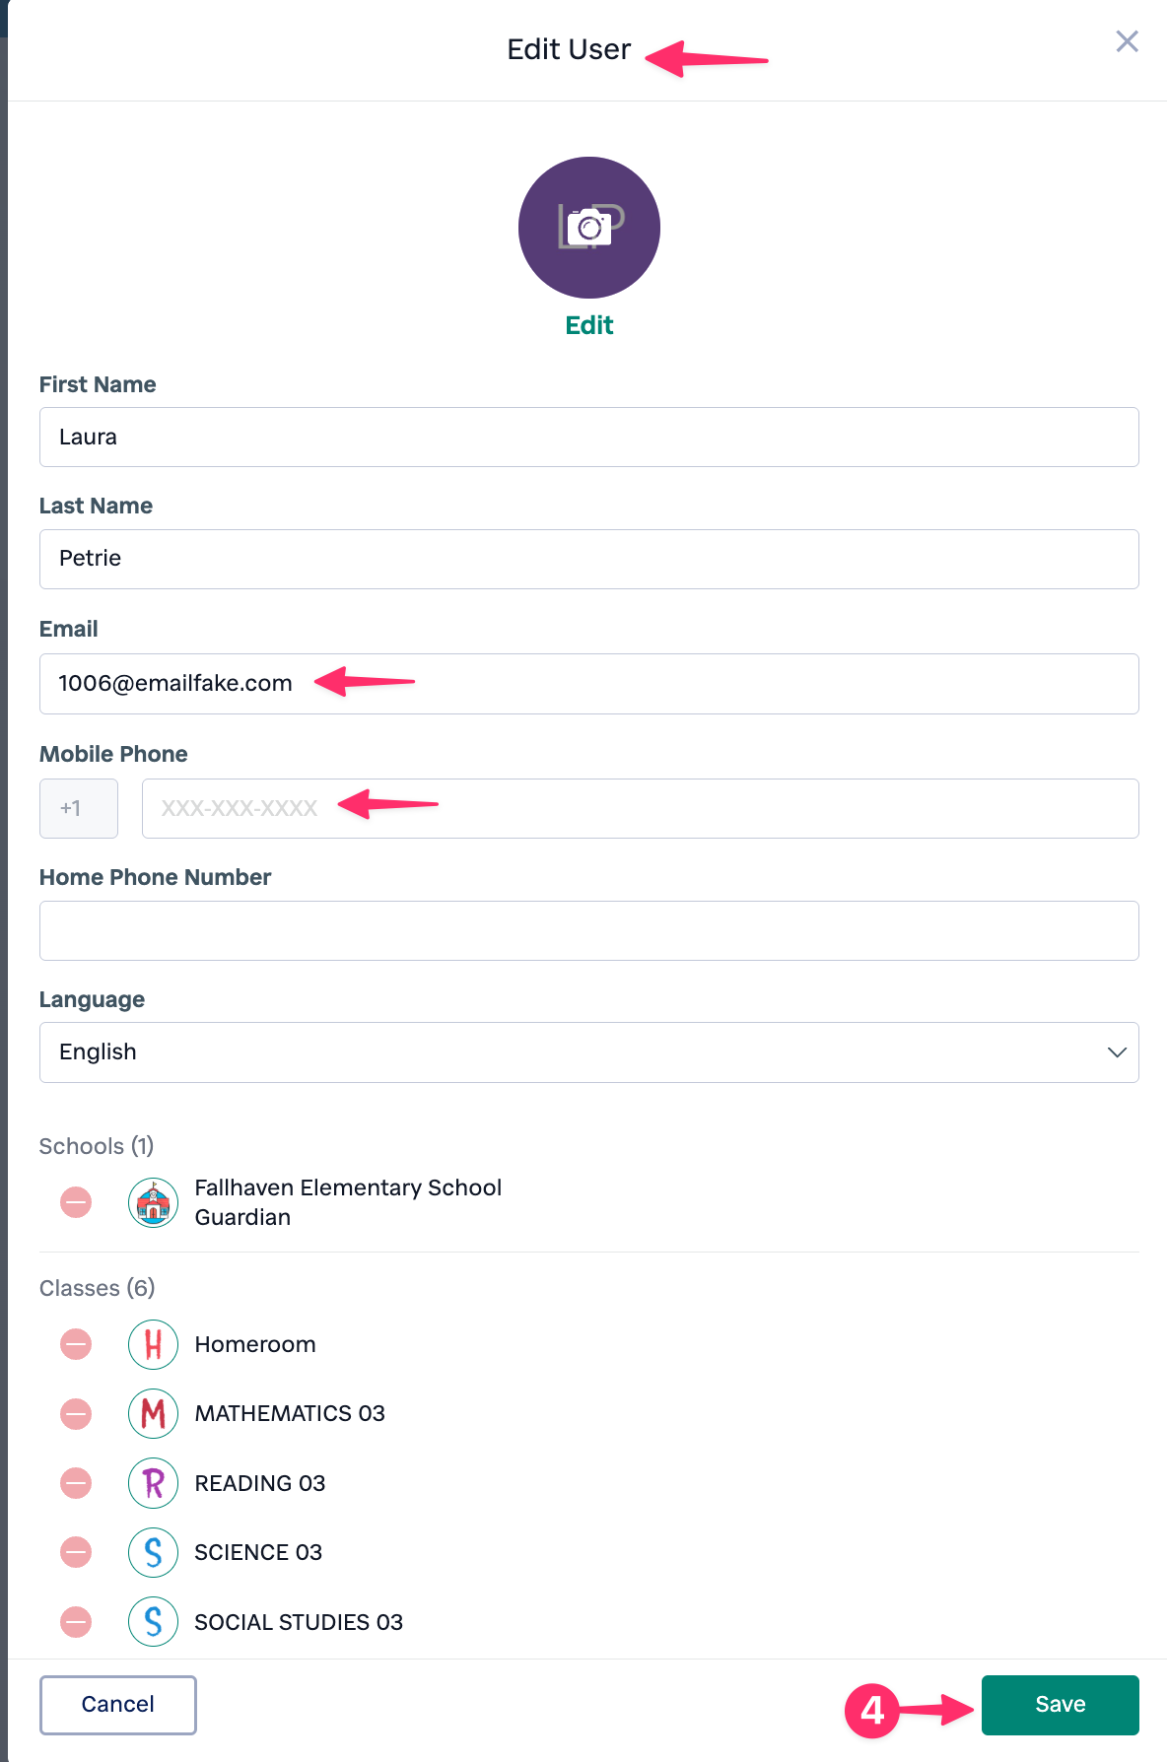Click the Edit link under profile photo
This screenshot has width=1167, height=1762.
pos(588,325)
